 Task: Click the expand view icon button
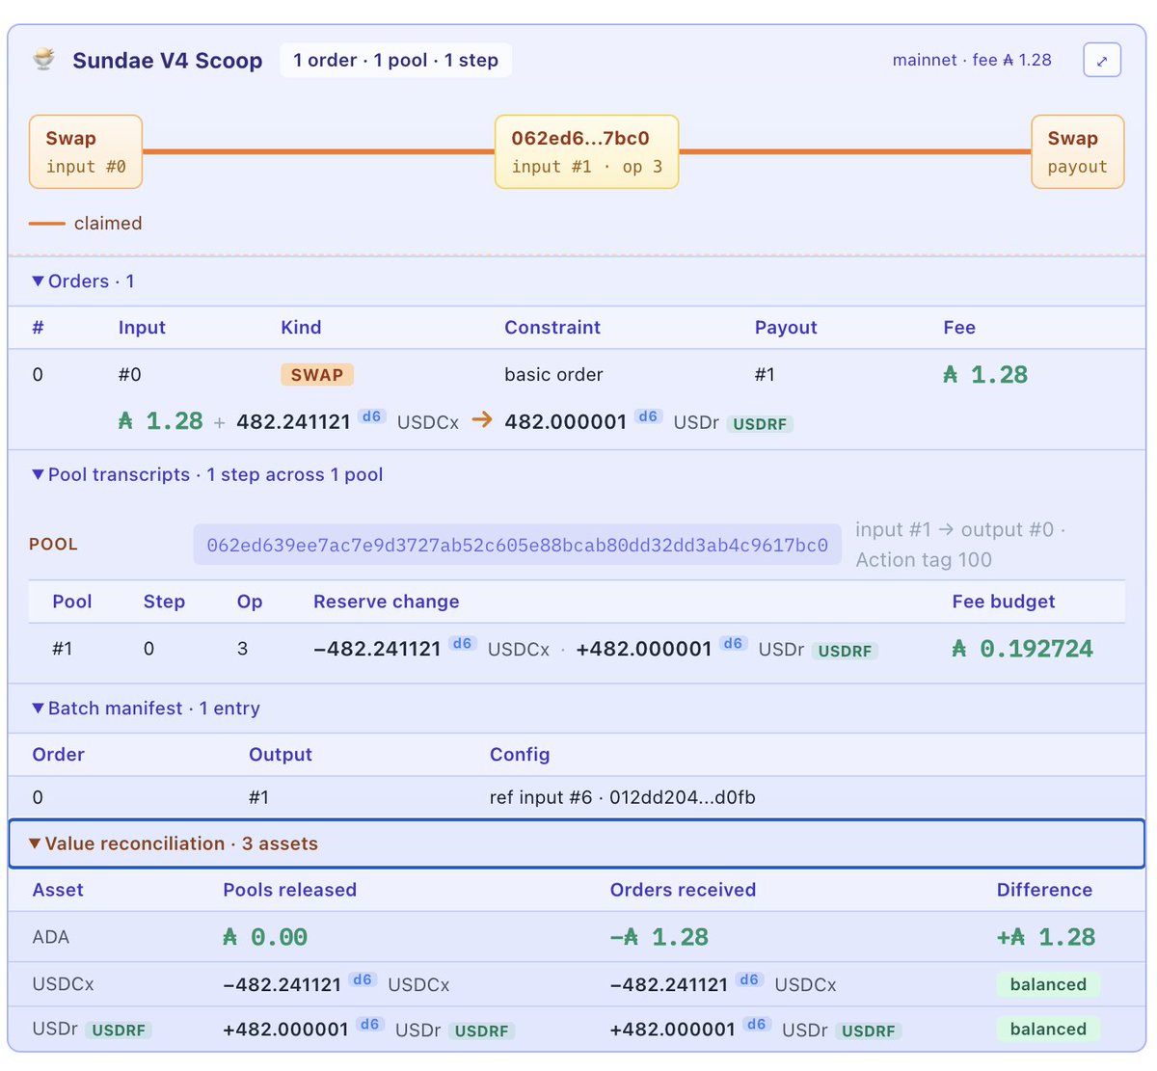(1102, 60)
